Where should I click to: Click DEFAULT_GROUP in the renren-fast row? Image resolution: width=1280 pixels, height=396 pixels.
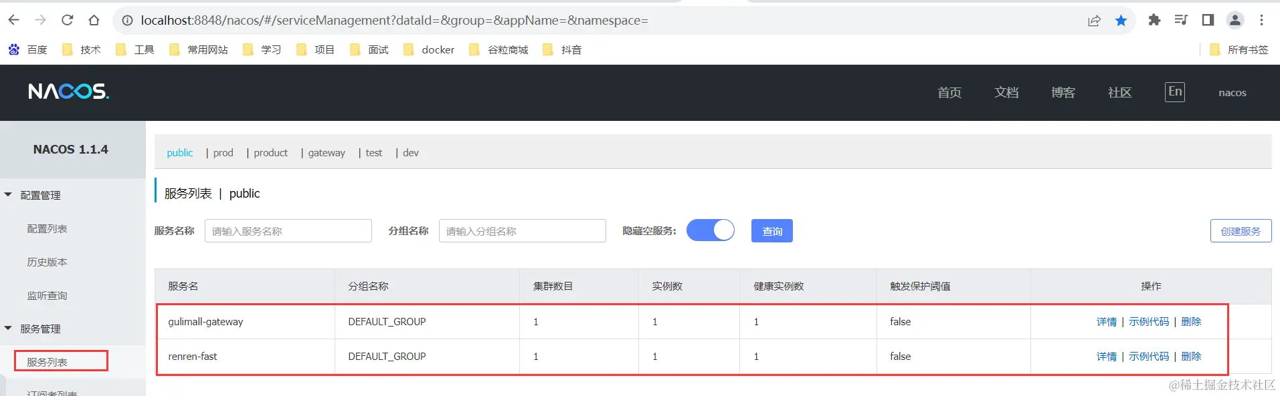point(387,357)
